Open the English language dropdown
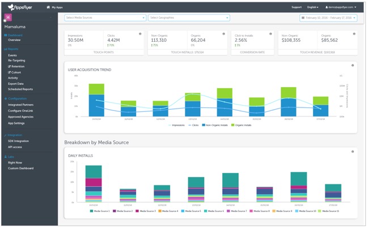This screenshot has width=368, height=229. (312, 7)
